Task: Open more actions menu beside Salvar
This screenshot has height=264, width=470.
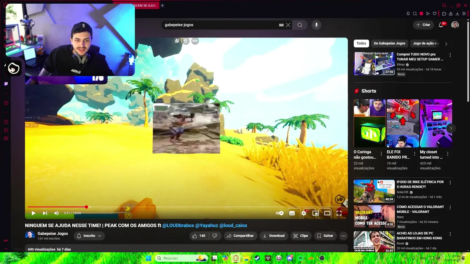Action: coord(343,236)
